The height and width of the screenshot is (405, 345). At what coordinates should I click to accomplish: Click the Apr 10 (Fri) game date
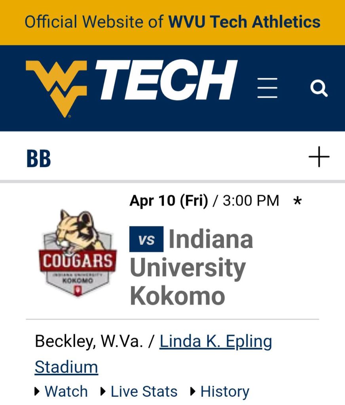click(x=169, y=201)
